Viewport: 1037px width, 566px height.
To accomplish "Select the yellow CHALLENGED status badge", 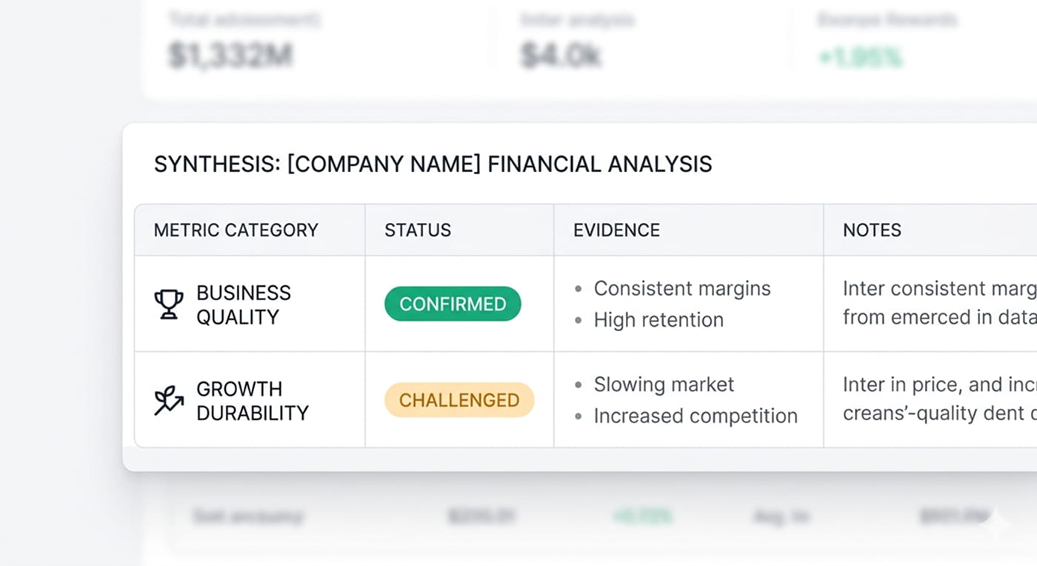I will pos(459,400).
